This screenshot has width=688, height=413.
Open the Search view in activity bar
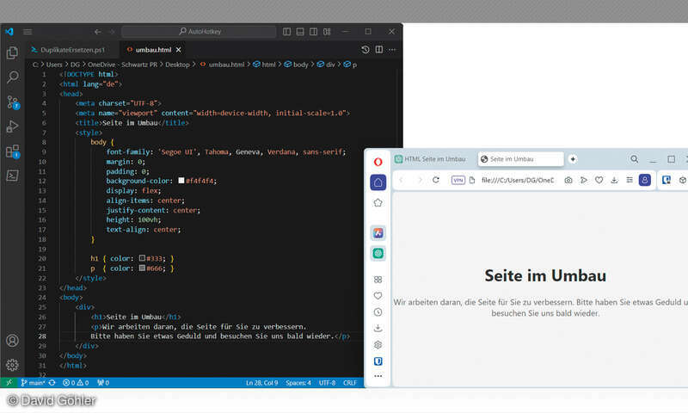click(12, 77)
